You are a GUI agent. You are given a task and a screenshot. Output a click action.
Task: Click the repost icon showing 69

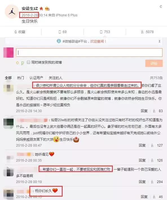click(63, 32)
